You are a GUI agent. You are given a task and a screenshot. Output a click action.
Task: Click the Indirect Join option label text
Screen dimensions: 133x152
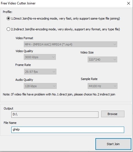65,29
